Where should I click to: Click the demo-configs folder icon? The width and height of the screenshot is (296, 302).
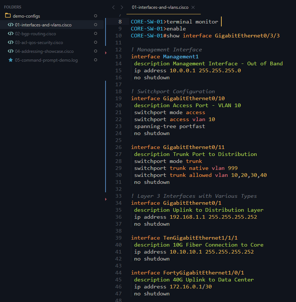pos(8,15)
